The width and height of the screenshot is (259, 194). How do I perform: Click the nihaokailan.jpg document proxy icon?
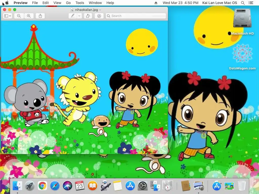[72, 10]
